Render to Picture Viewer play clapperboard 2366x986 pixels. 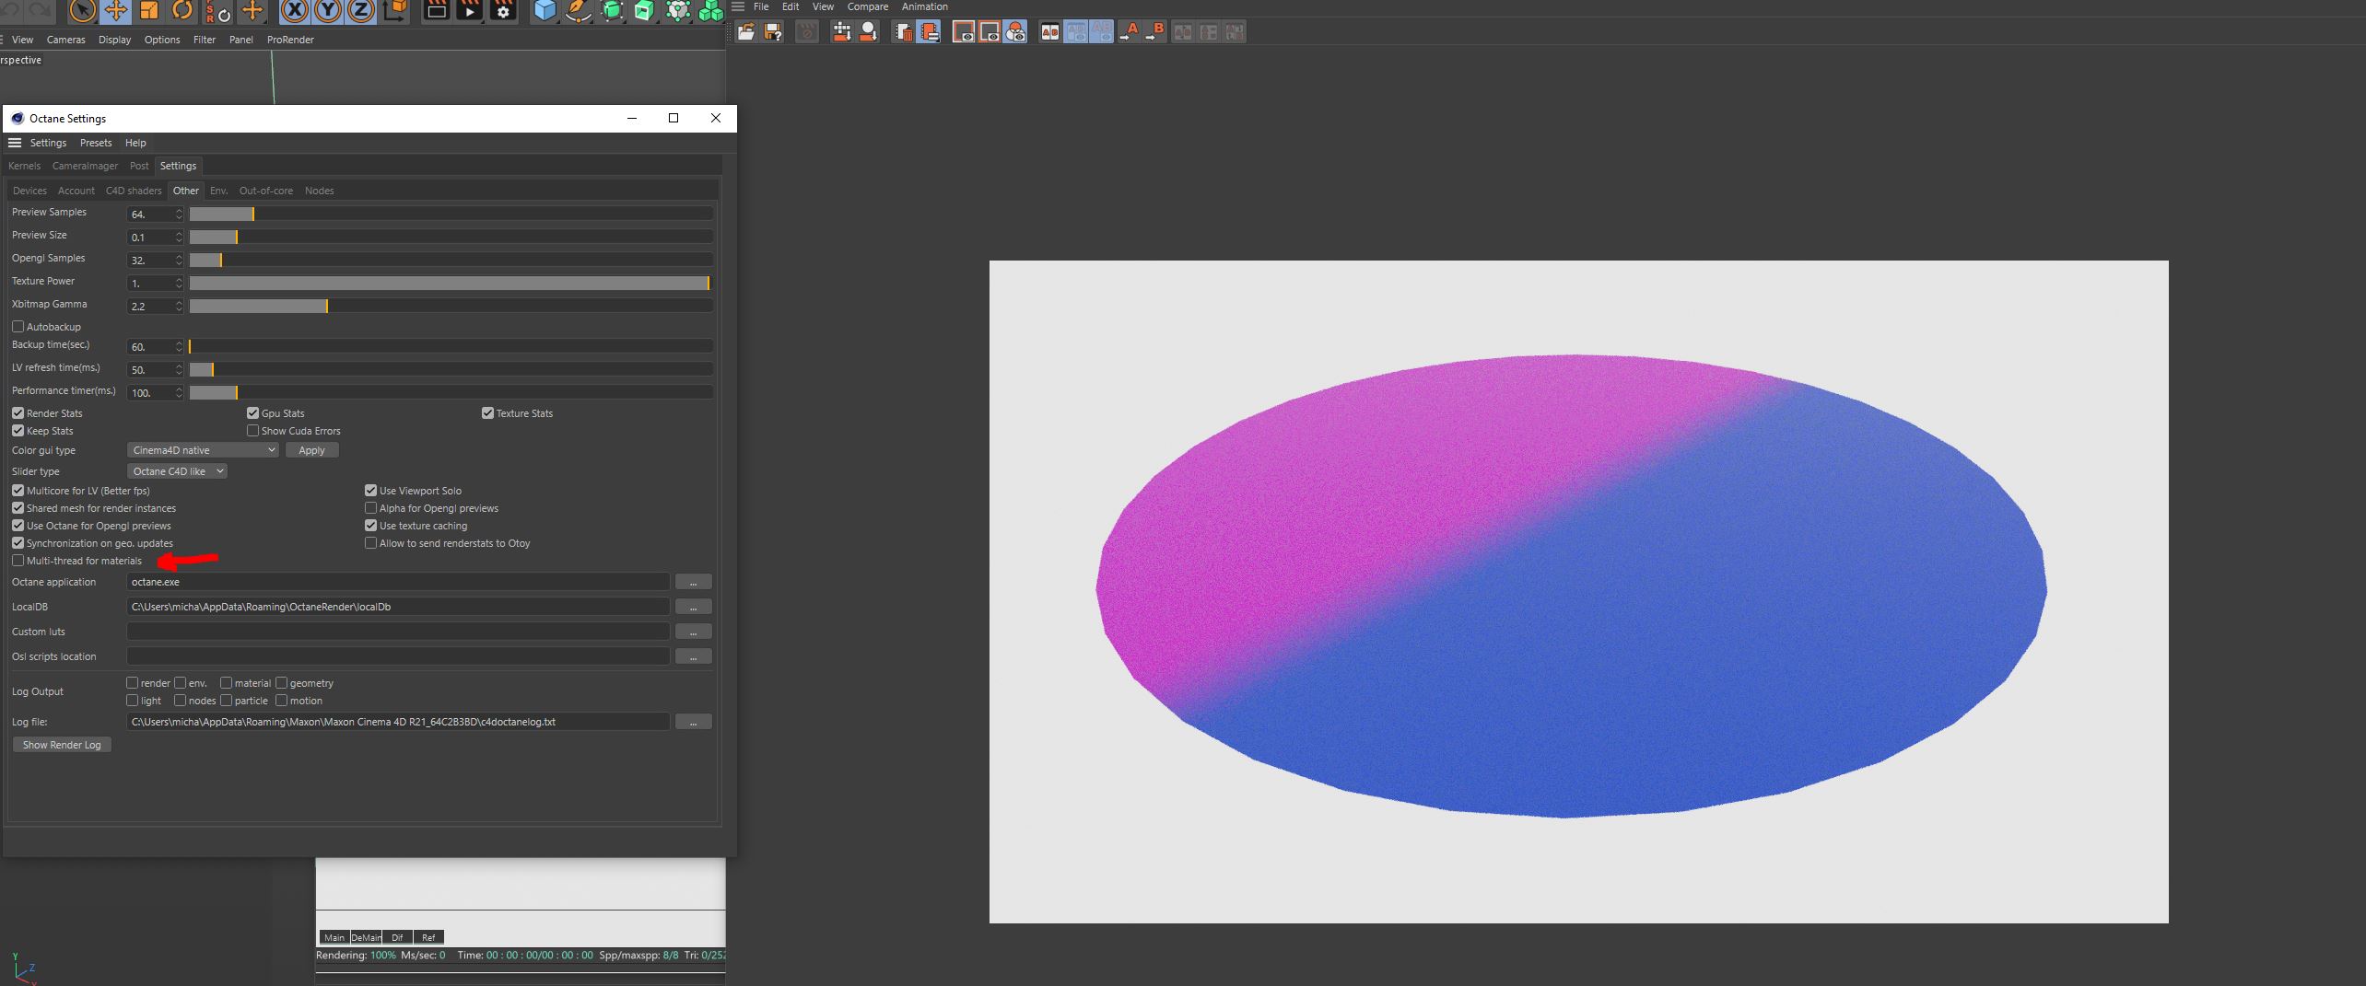point(470,11)
